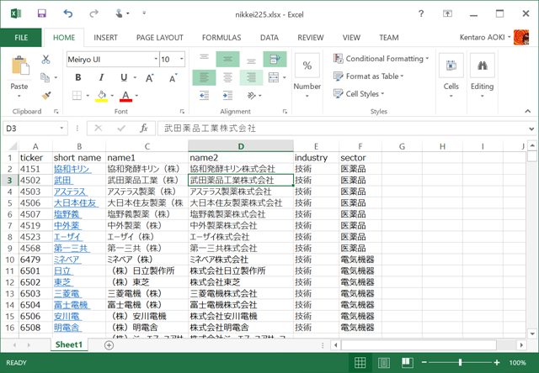The height and width of the screenshot is (373, 539).
Task: Open Excel Help question mark
Action: coord(421,13)
